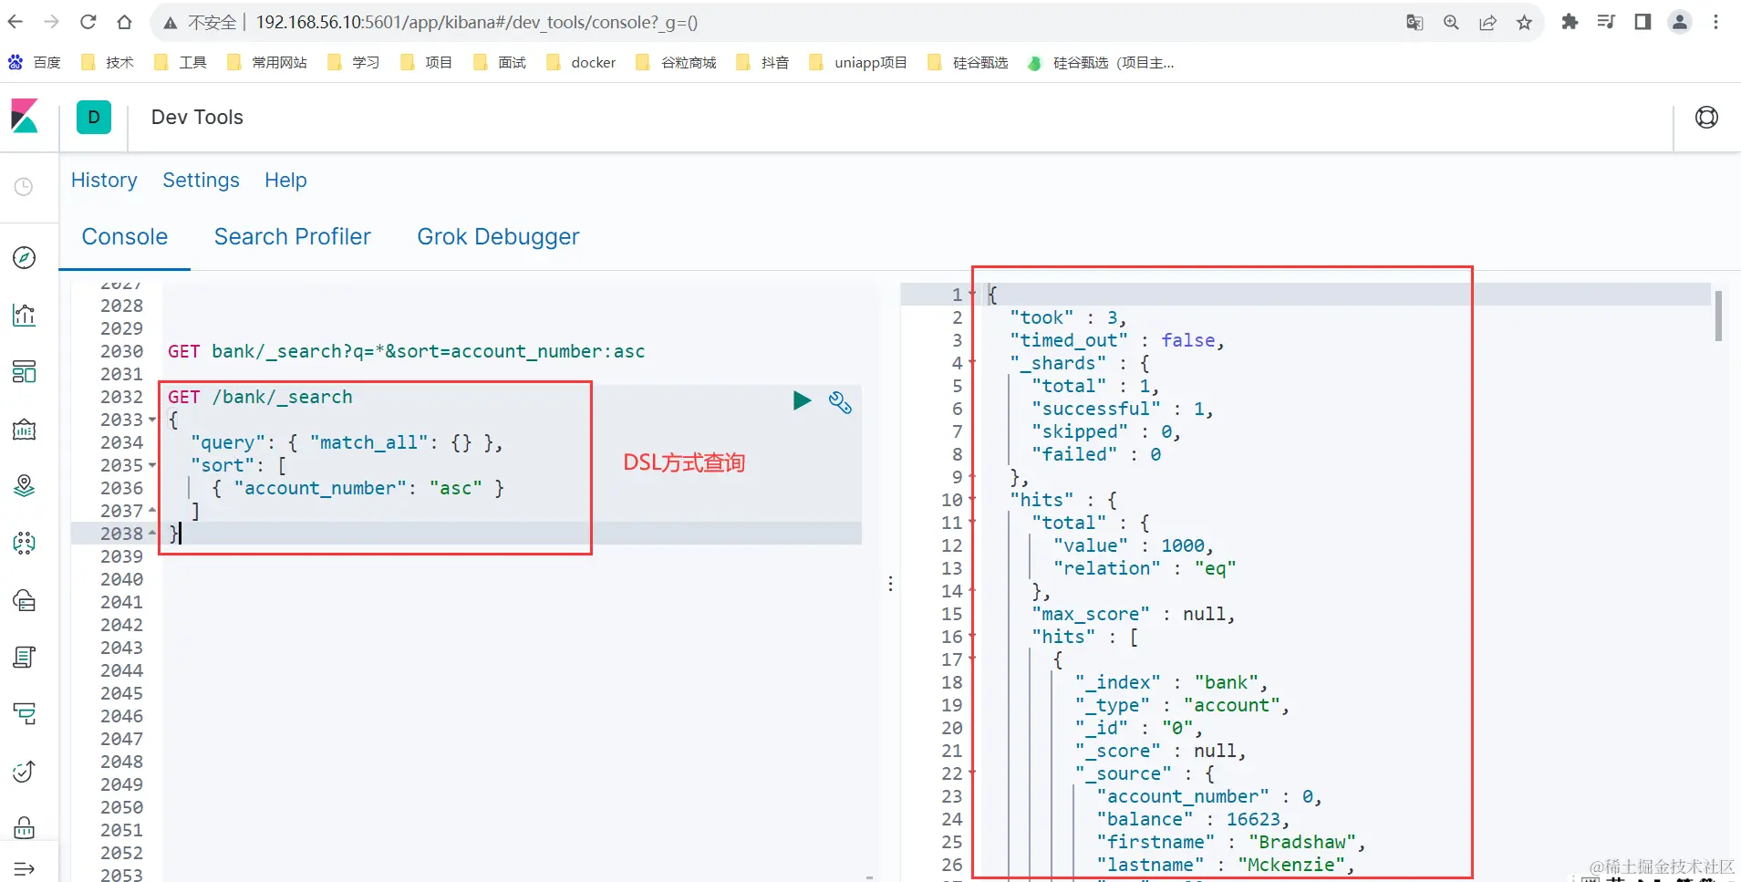Open console Help
1741x882 pixels.
tap(285, 181)
